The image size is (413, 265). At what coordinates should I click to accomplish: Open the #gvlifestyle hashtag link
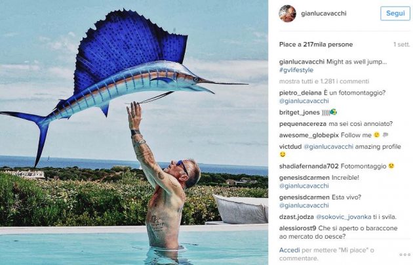296,70
